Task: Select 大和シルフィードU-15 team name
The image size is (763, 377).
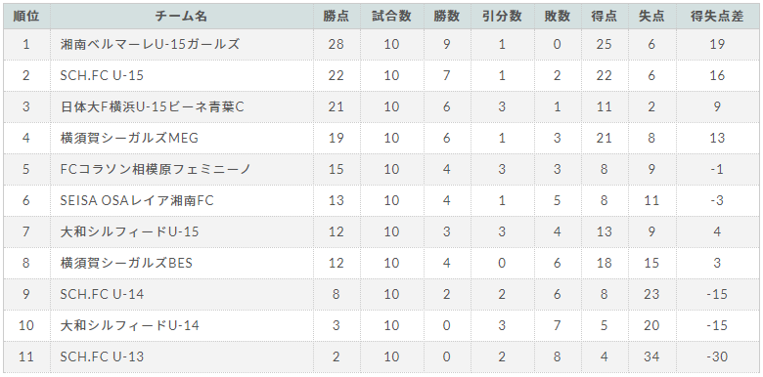Action: [x=129, y=231]
